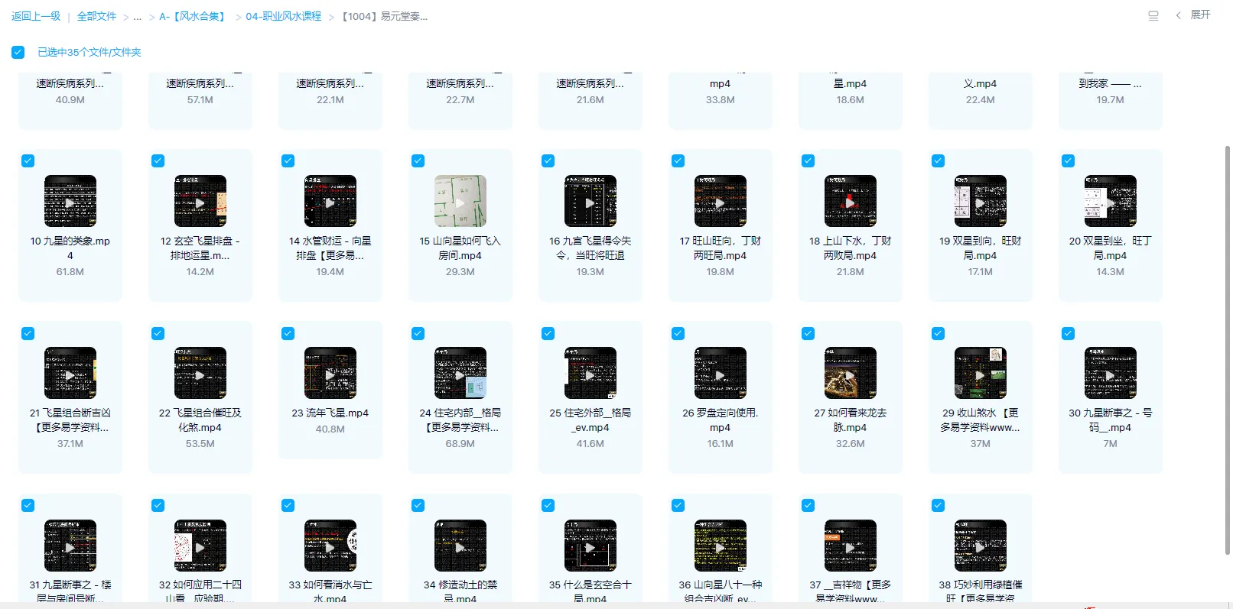
Task: Play the 36 山向星八十一种 video thumbnail
Action: [x=720, y=546]
